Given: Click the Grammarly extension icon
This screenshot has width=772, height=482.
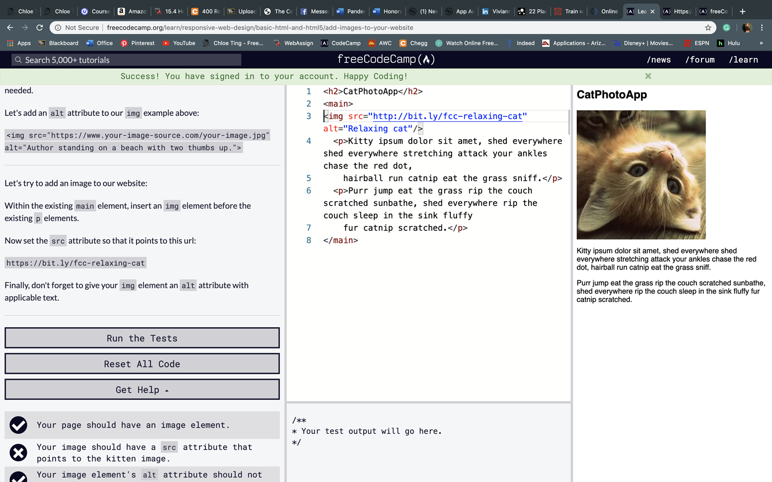Looking at the screenshot, I should coord(726,27).
